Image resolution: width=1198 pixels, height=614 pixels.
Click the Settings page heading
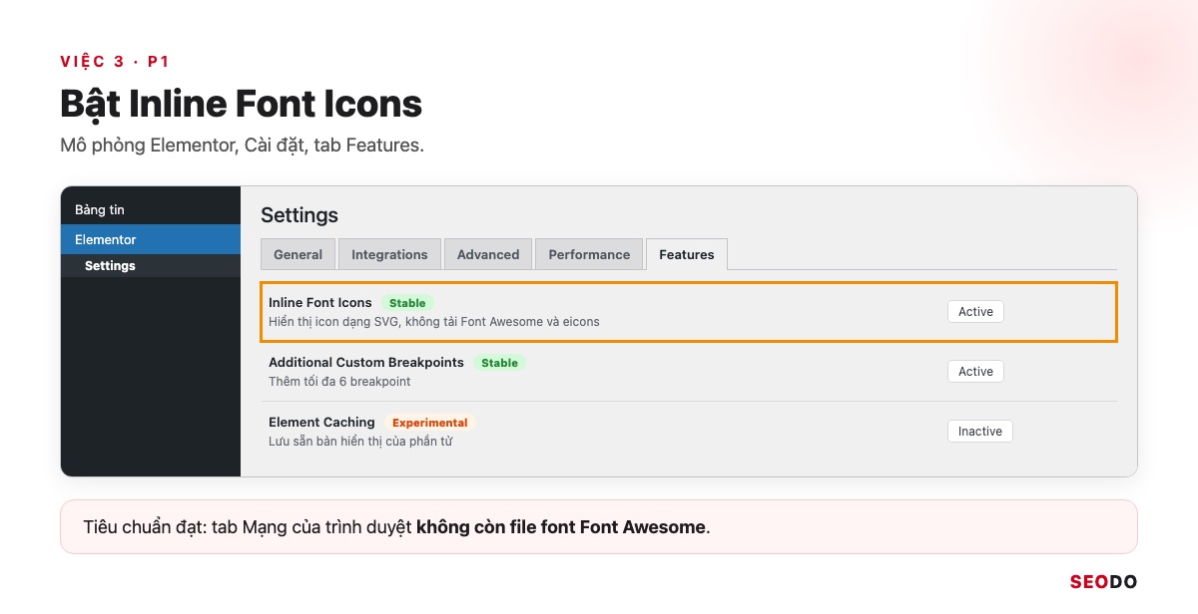tap(299, 215)
